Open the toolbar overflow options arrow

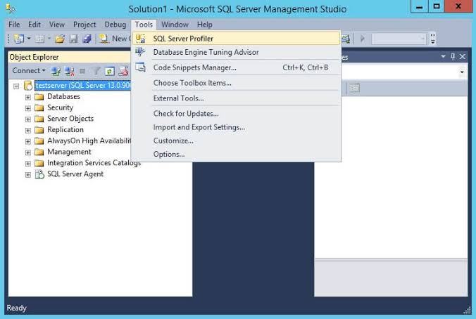click(x=433, y=39)
